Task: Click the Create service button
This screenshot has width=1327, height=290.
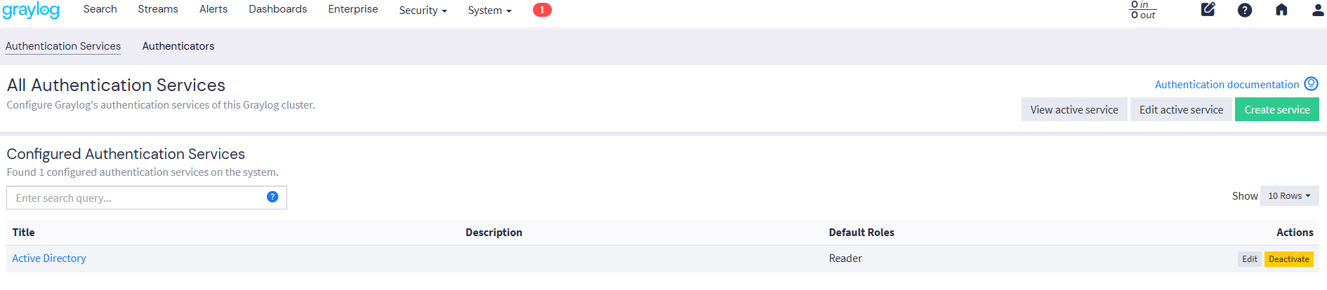Action: coord(1276,109)
